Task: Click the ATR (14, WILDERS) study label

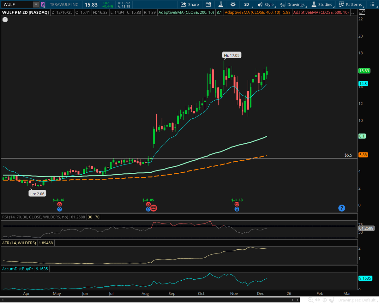Action: tap(19, 243)
